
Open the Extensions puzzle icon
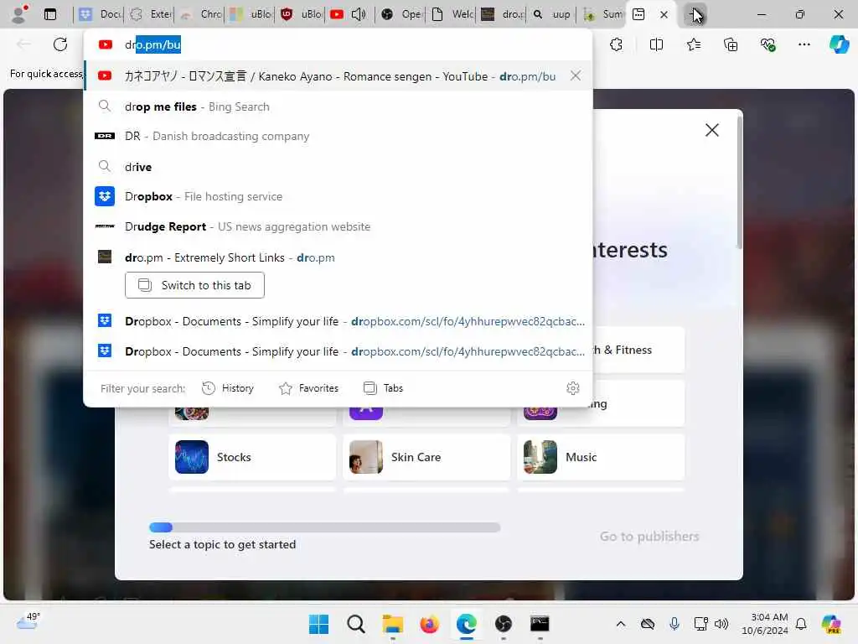coord(616,44)
